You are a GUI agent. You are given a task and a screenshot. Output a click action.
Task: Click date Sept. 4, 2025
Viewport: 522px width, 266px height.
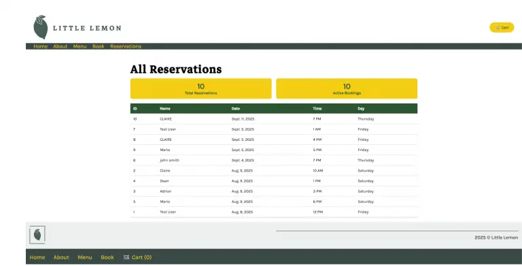(243, 161)
